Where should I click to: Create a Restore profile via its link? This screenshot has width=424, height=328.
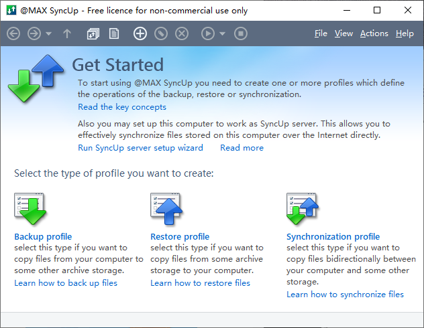[180, 236]
